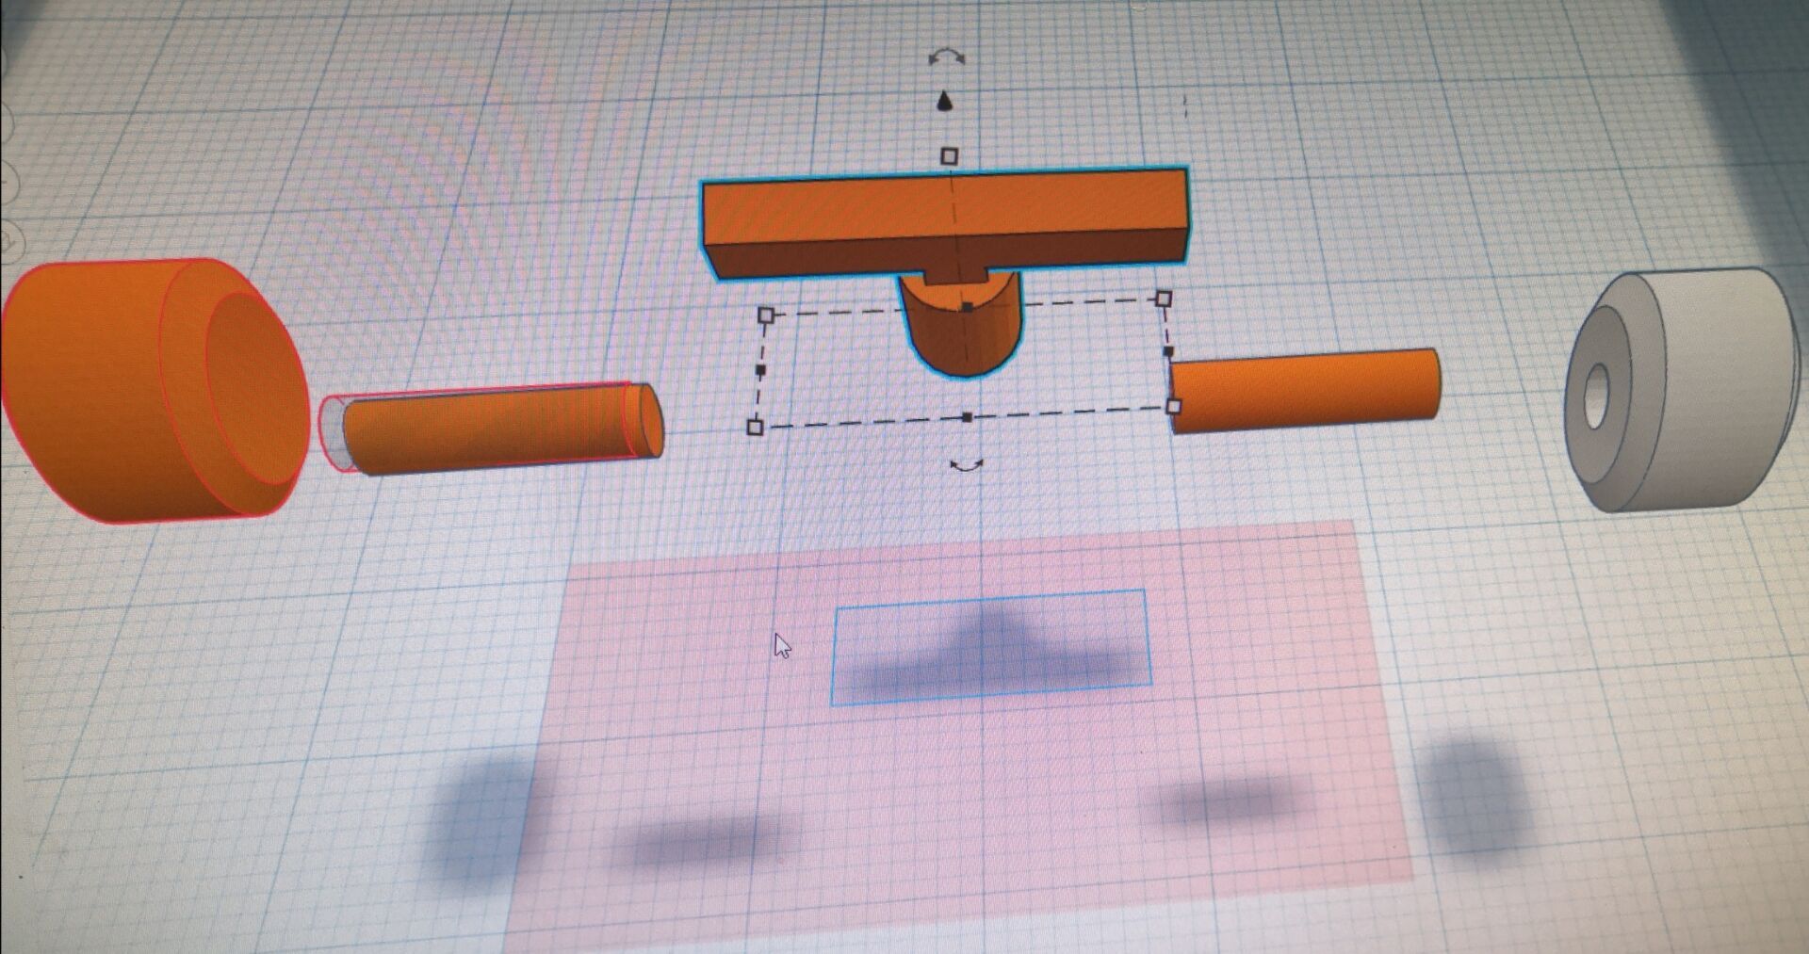Click the top edge midpoint black handle
The height and width of the screenshot is (954, 1809).
[x=968, y=307]
